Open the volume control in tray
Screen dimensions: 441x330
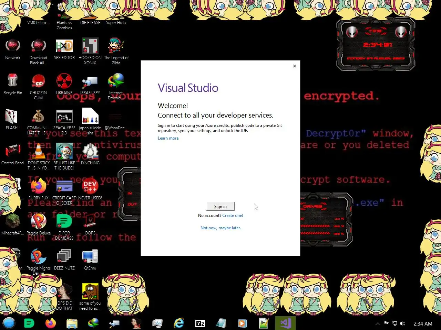tap(403, 323)
